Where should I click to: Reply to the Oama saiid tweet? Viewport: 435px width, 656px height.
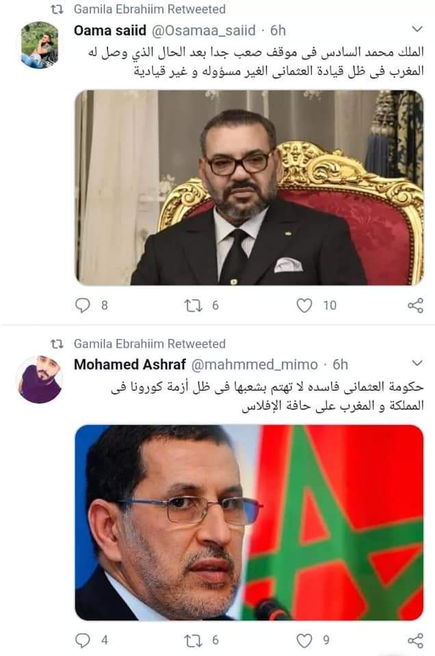tap(83, 305)
